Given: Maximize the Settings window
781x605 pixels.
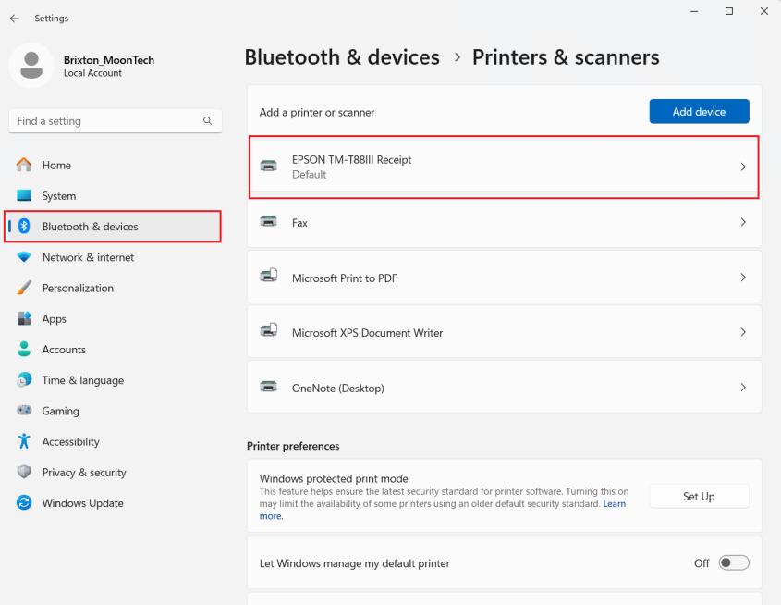Looking at the screenshot, I should (x=729, y=11).
